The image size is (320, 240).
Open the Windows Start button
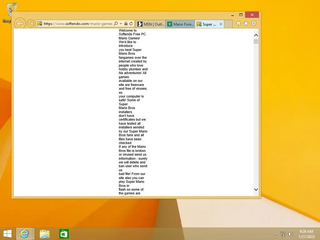point(7,234)
